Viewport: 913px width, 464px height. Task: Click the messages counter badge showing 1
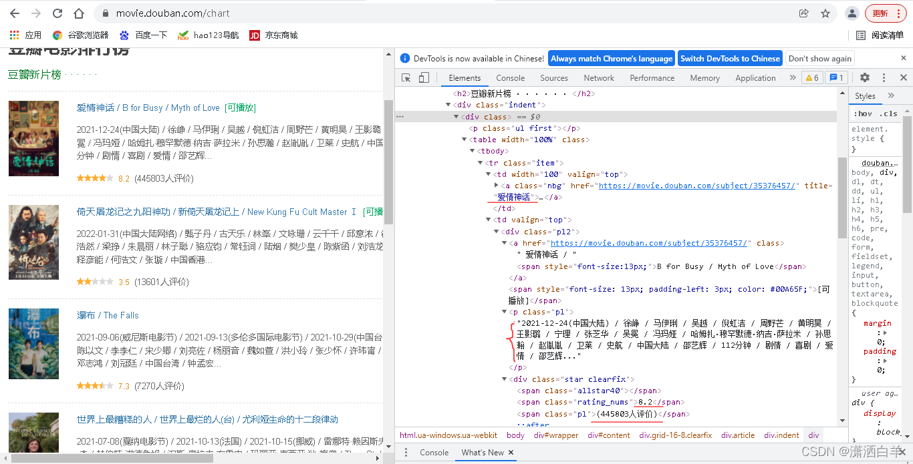(x=837, y=78)
